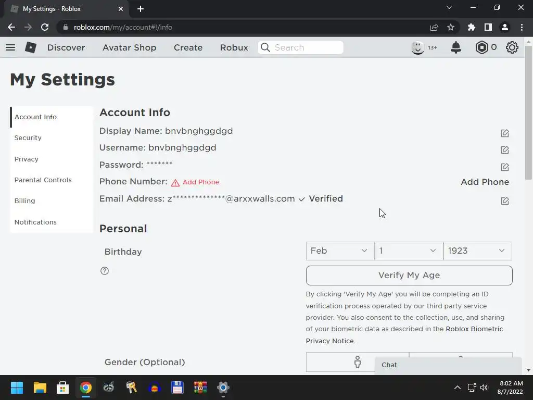Image resolution: width=533 pixels, height=400 pixels.
Task: Edit the Email Address with pencil icon
Action: [x=505, y=201]
